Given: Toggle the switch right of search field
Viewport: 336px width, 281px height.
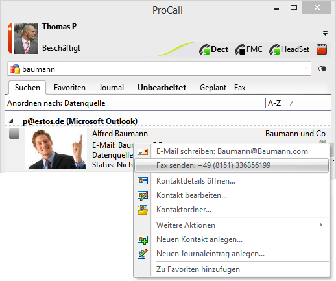Looking at the screenshot, I should (322, 69).
